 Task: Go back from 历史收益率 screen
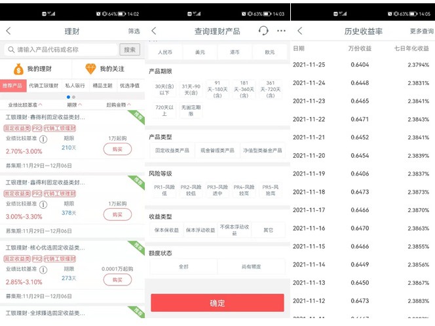(299, 31)
